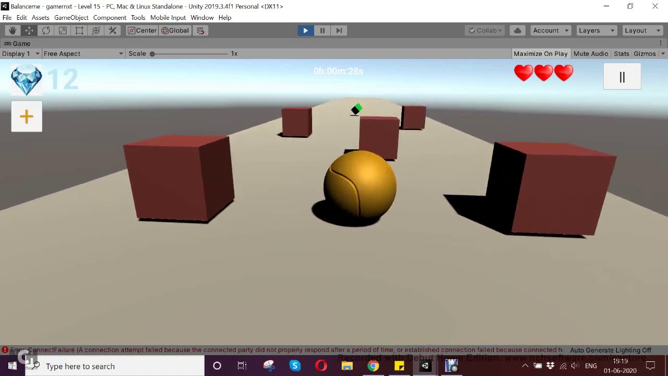Screen dimensions: 668x376
Task: Open File Explorer from the taskbar
Action: click(x=347, y=366)
